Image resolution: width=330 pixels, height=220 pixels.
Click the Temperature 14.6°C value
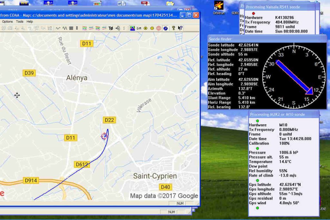[285, 161]
